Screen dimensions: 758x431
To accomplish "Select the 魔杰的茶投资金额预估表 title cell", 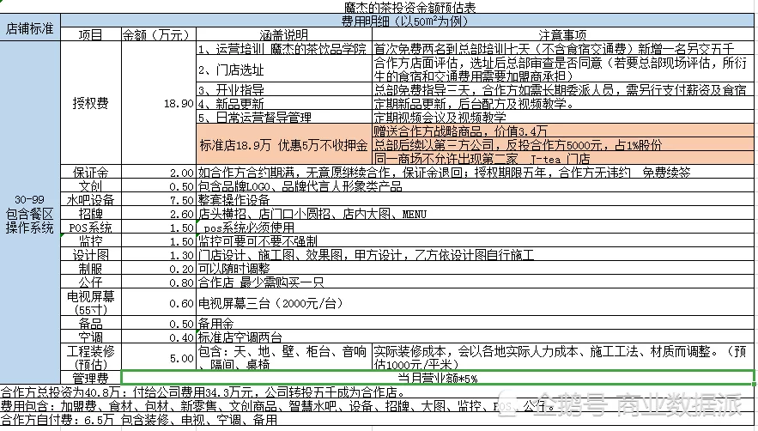I will (x=410, y=7).
